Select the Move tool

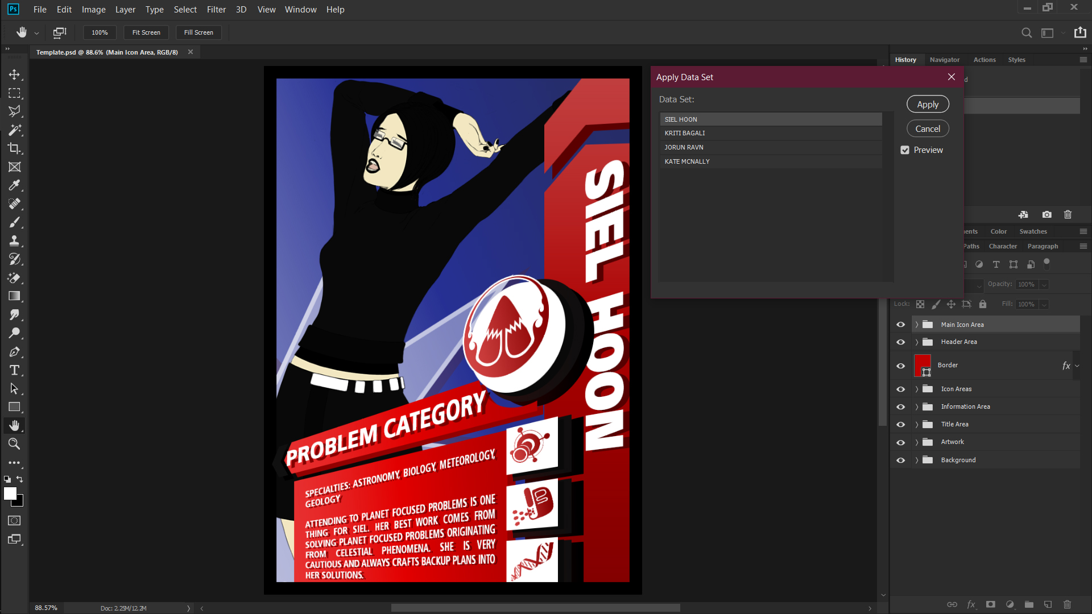pos(14,74)
